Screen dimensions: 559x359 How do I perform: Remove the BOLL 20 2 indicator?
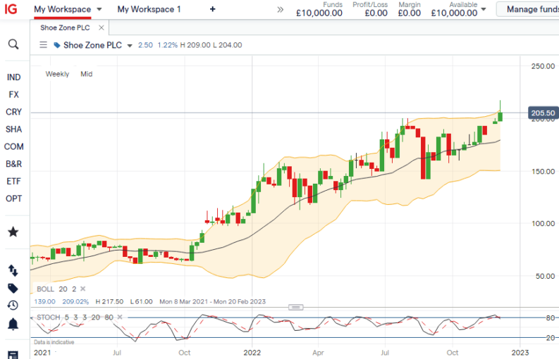tap(82, 289)
